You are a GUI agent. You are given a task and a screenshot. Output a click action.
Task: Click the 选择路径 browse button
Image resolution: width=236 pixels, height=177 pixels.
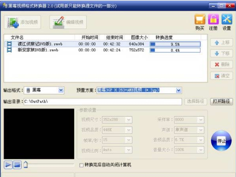(x=196, y=101)
